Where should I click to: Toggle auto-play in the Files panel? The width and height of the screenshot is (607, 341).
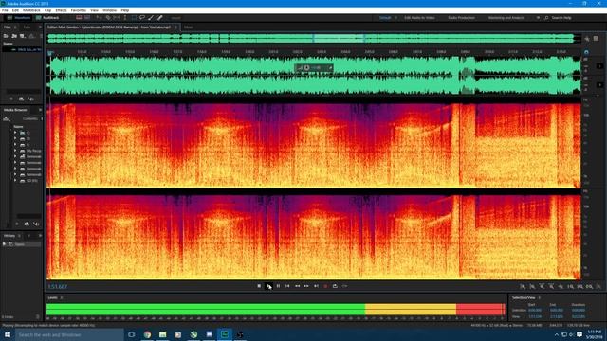(30, 99)
